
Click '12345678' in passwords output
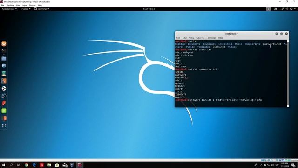[181, 94]
